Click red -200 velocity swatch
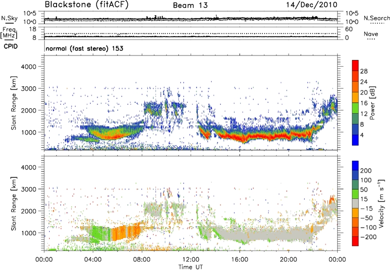This screenshot has height=270, width=390. point(355,241)
